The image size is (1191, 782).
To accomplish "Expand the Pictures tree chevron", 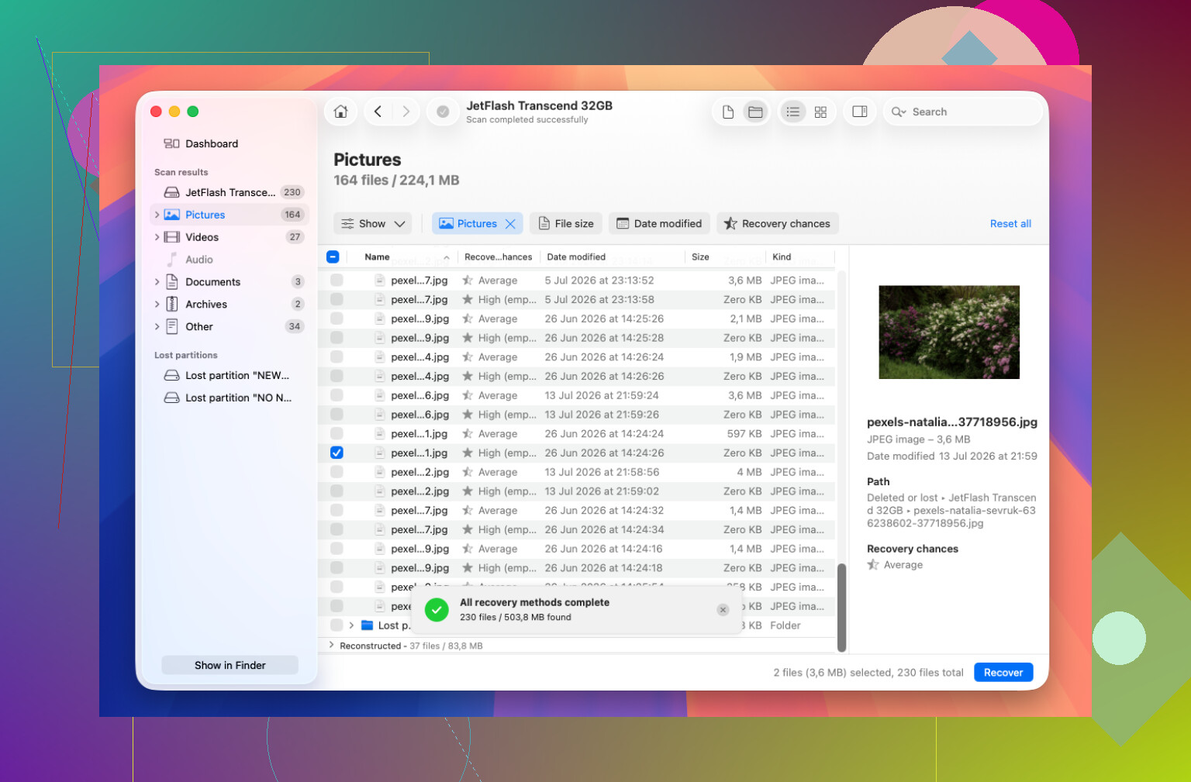I will coord(157,215).
